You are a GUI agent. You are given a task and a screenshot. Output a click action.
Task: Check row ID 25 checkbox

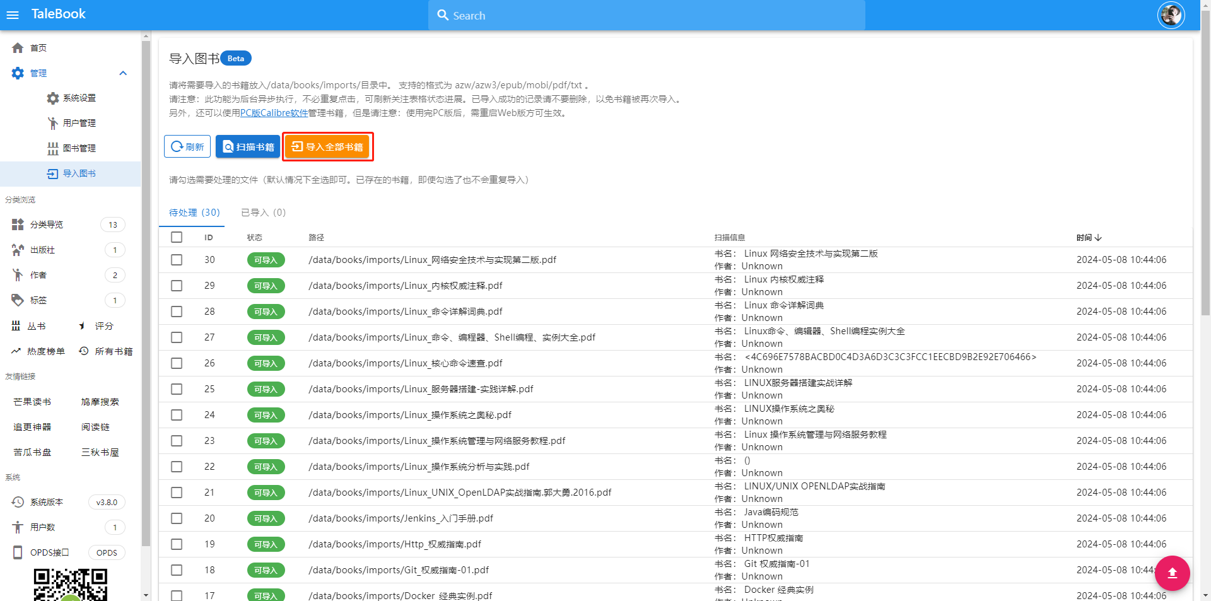pos(177,389)
